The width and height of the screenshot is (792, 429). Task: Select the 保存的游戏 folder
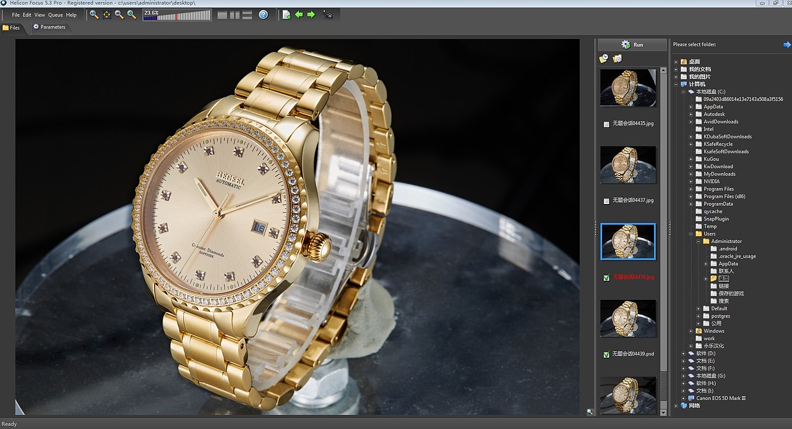pyautogui.click(x=731, y=294)
